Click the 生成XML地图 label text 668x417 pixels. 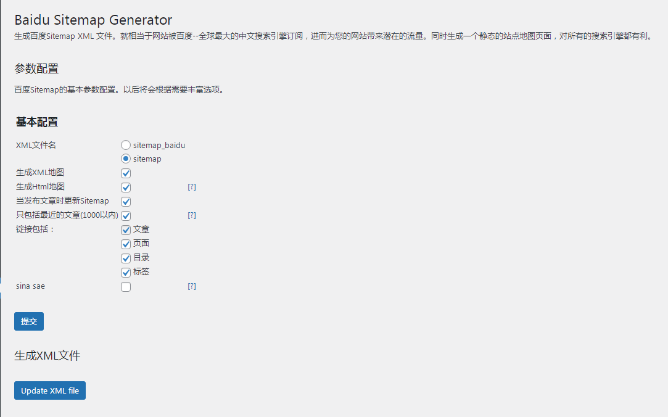point(40,173)
